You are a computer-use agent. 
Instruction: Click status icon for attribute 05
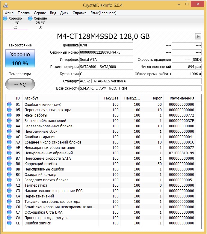click(9, 110)
